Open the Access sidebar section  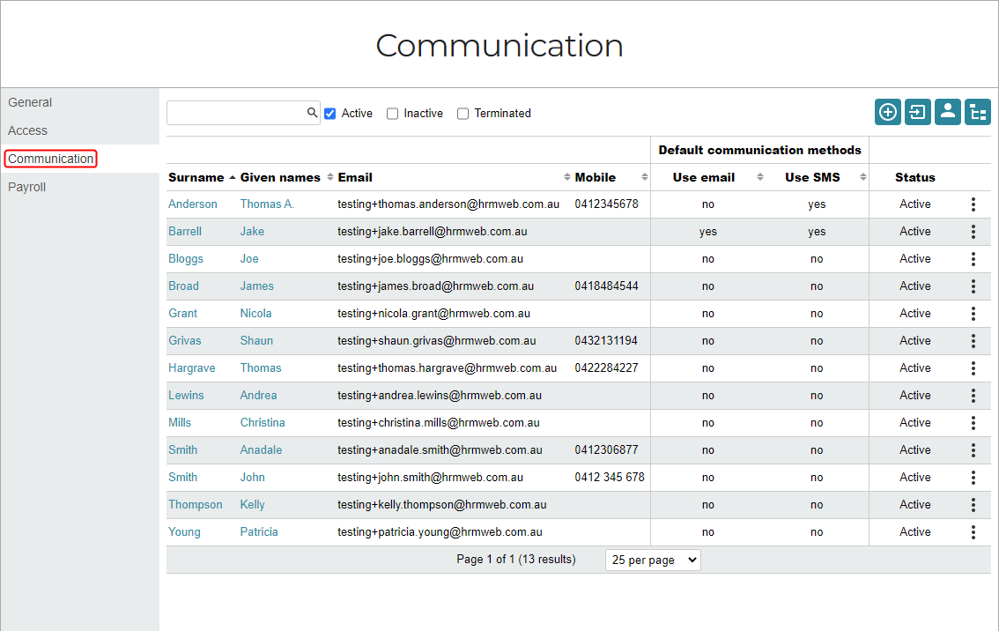pyautogui.click(x=27, y=130)
